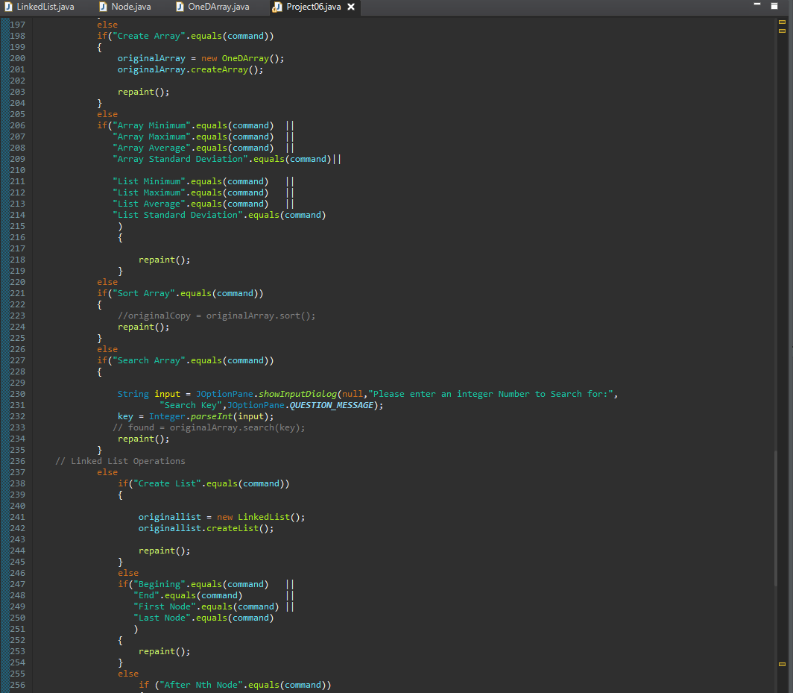
Task: Close the Project06.java tab with its X button
Action: [x=350, y=7]
